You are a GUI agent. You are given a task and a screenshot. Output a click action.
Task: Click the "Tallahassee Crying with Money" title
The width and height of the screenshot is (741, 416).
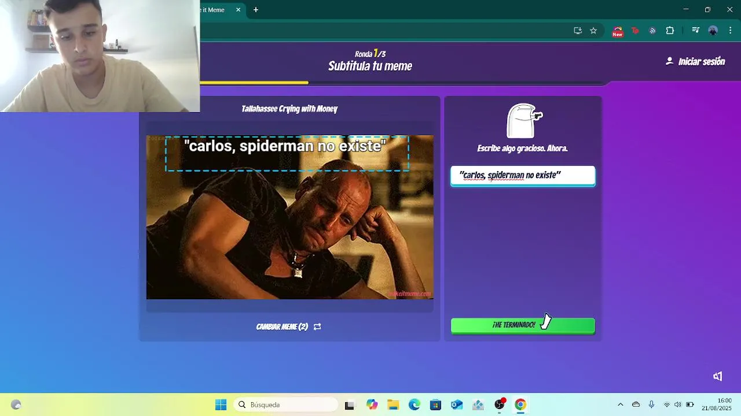pos(289,109)
